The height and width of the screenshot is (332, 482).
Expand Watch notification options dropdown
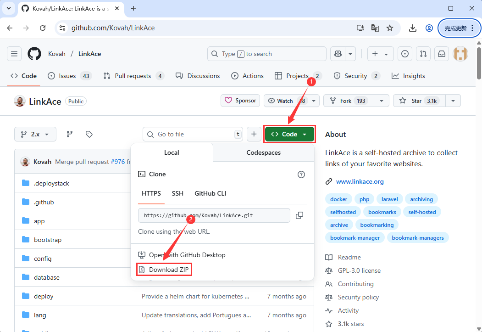[314, 101]
